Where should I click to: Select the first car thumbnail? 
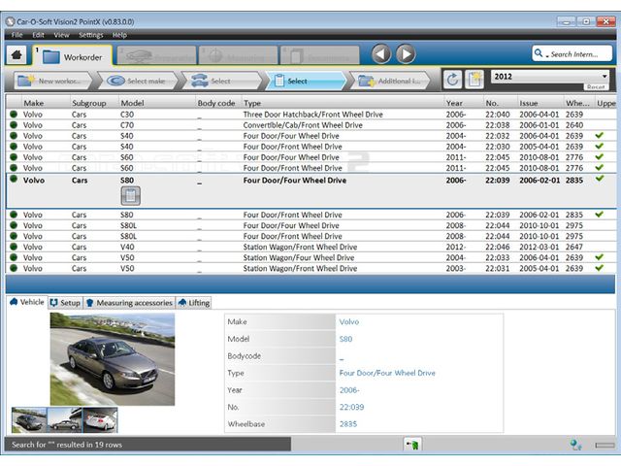tap(29, 420)
